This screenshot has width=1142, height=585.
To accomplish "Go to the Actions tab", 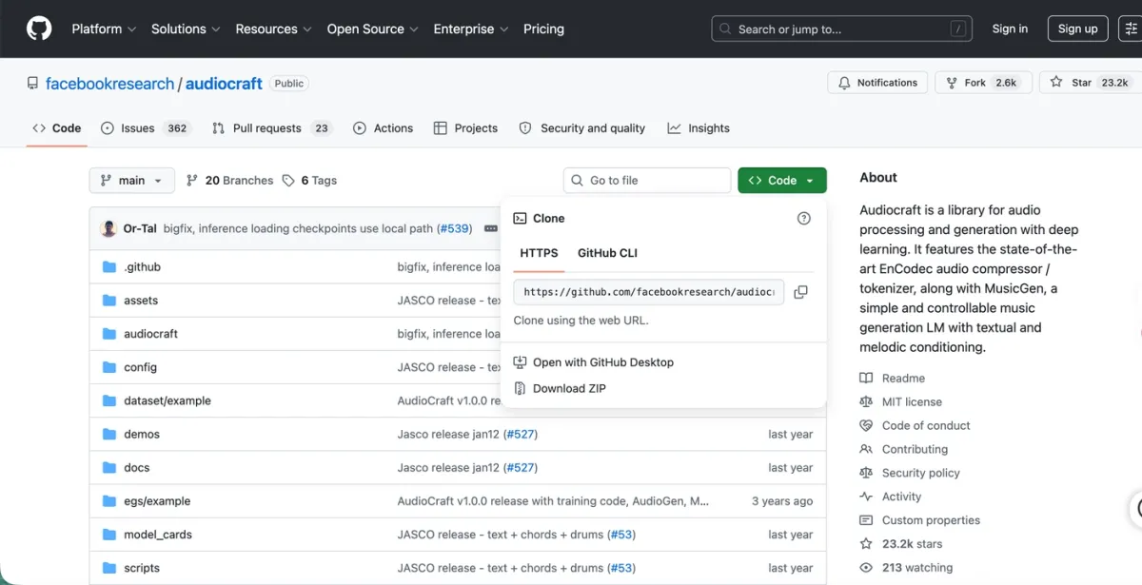I will (x=383, y=128).
